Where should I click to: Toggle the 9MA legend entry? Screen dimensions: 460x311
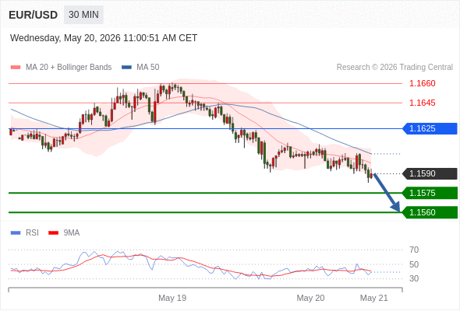point(64,233)
